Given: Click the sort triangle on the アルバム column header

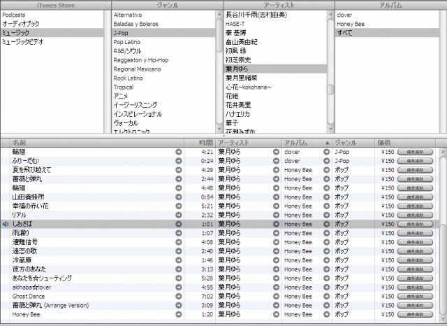Looking at the screenshot, I should (x=328, y=143).
